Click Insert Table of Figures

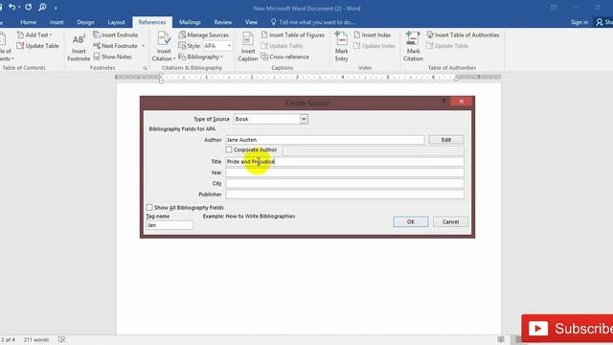coord(293,34)
